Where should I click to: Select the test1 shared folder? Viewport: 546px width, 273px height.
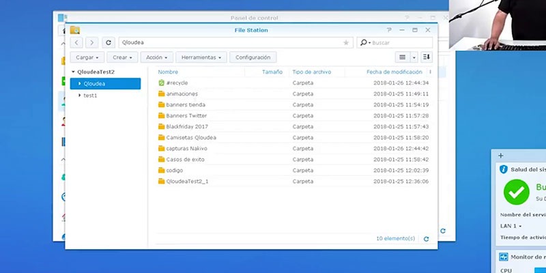pyautogui.click(x=90, y=96)
